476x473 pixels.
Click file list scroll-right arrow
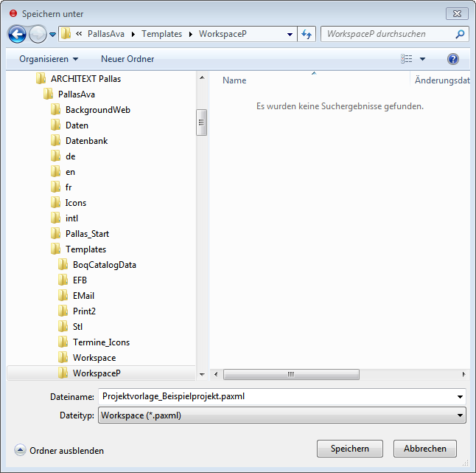[x=463, y=374]
